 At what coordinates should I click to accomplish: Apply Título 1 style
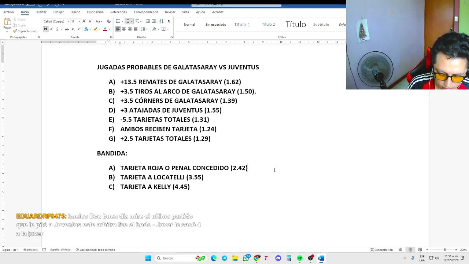point(242,25)
